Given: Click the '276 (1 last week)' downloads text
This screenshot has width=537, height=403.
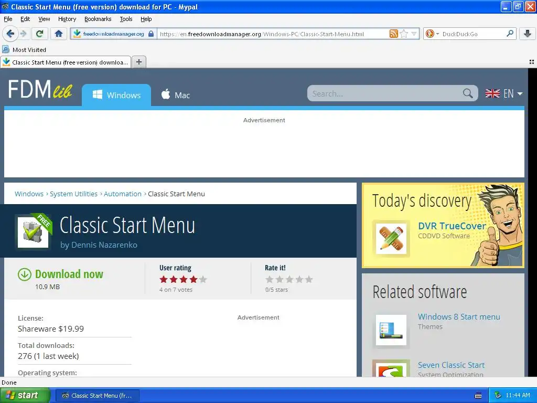Looking at the screenshot, I should click(48, 356).
